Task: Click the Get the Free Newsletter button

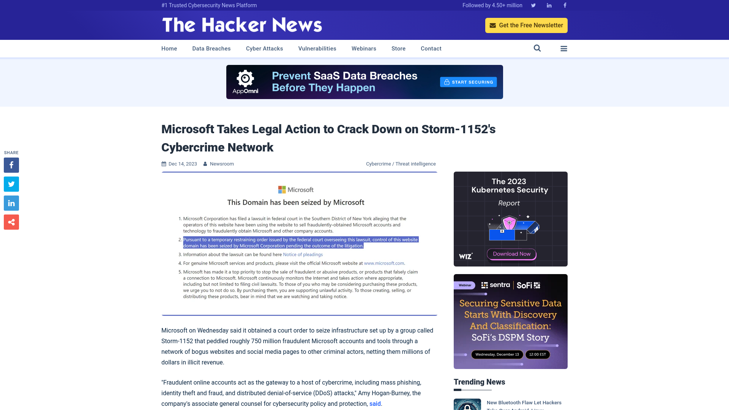Action: click(526, 25)
